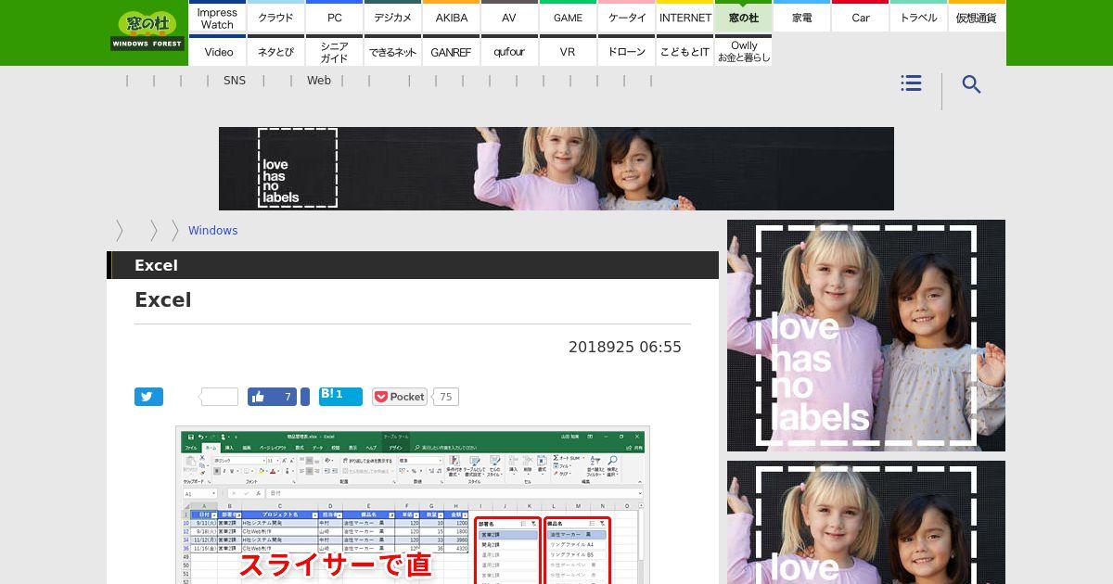The height and width of the screenshot is (584, 1113).
Task: Open クラウド category tab
Action: [x=275, y=18]
